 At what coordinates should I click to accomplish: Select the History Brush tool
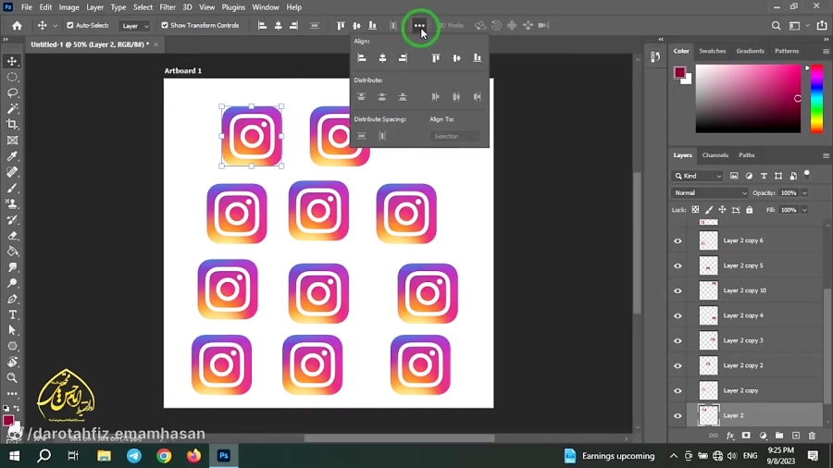tap(12, 220)
